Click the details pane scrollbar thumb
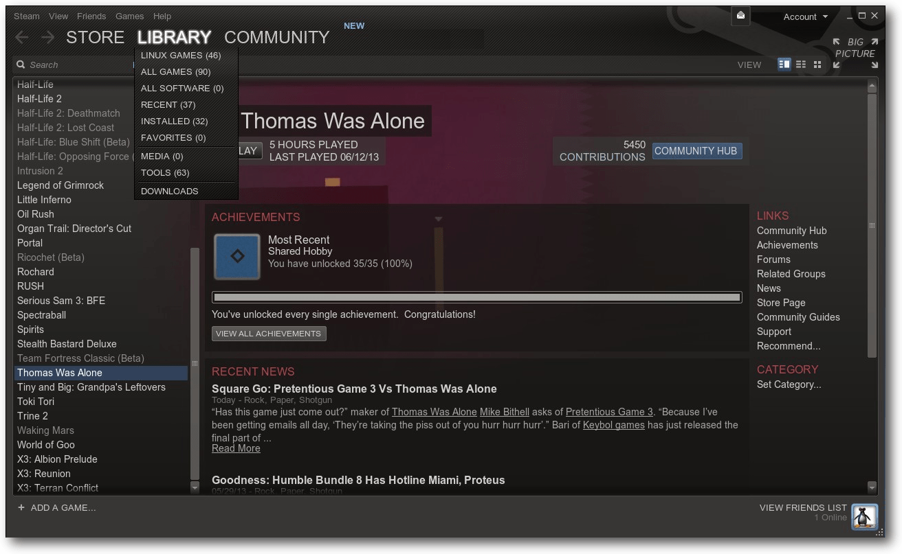Image resolution: width=902 pixels, height=554 pixels. pyautogui.click(x=872, y=226)
